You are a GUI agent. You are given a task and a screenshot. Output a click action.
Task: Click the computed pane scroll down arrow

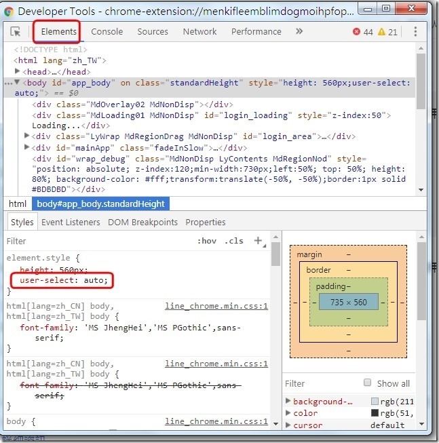point(421,424)
